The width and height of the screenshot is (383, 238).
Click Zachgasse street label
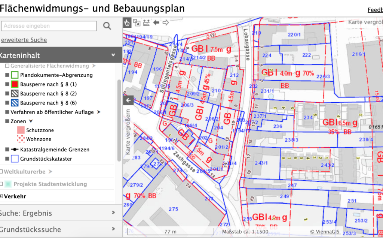coord(184,162)
